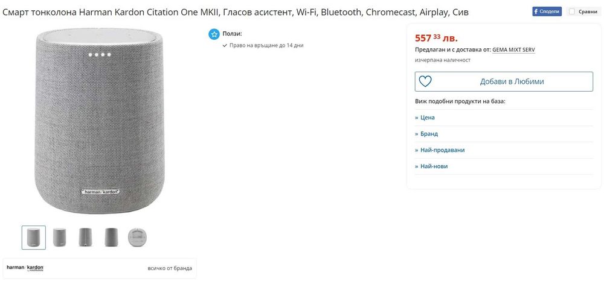Select the third thumbnail showing speaker back
The width and height of the screenshot is (604, 284).
click(86, 238)
